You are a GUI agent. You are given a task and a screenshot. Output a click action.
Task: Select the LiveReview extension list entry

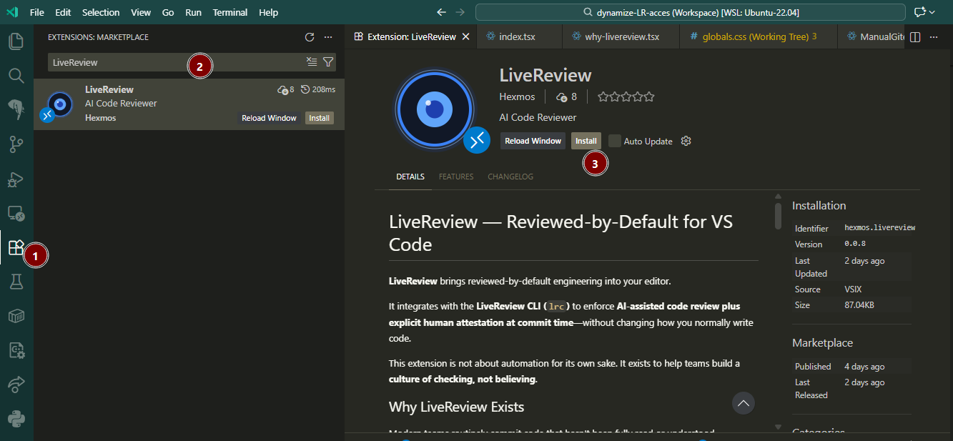(189, 104)
